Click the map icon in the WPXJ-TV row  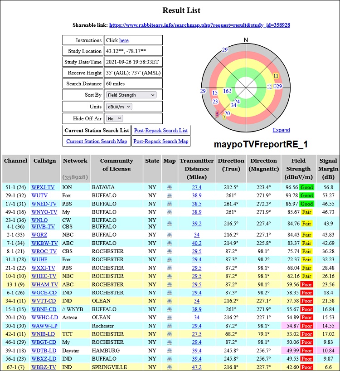[x=169, y=187]
